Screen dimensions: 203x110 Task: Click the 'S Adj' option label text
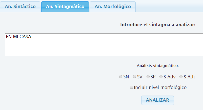[189, 77]
